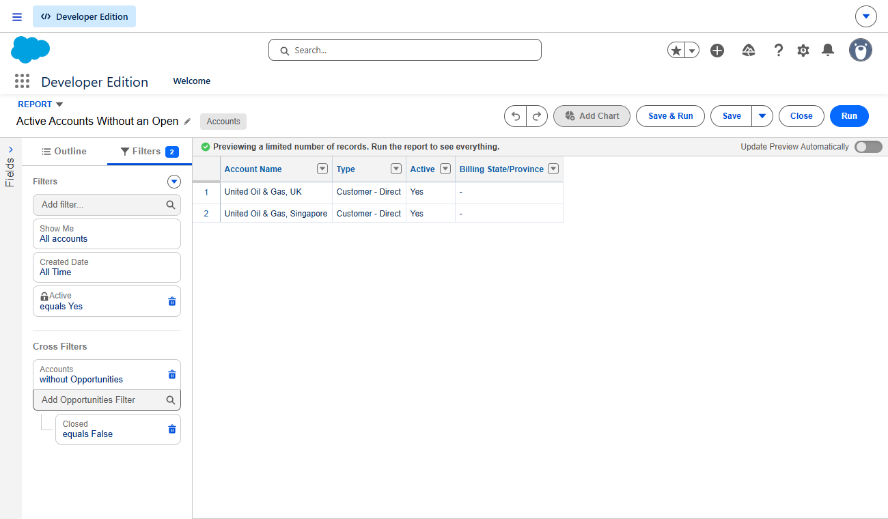Switch to the Outline tab
The width and height of the screenshot is (888, 519).
click(x=64, y=152)
